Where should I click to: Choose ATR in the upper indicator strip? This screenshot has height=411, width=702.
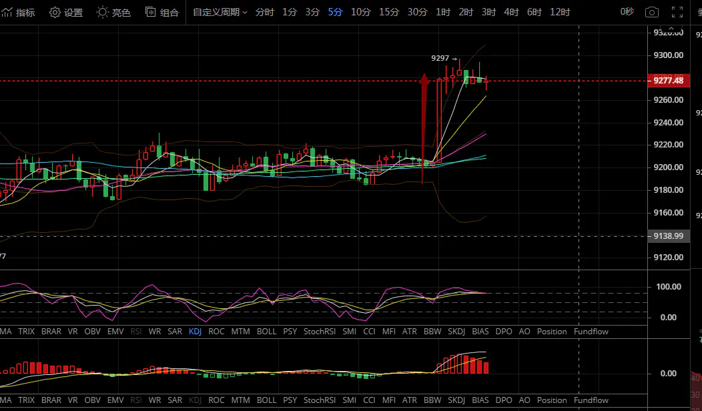click(409, 332)
